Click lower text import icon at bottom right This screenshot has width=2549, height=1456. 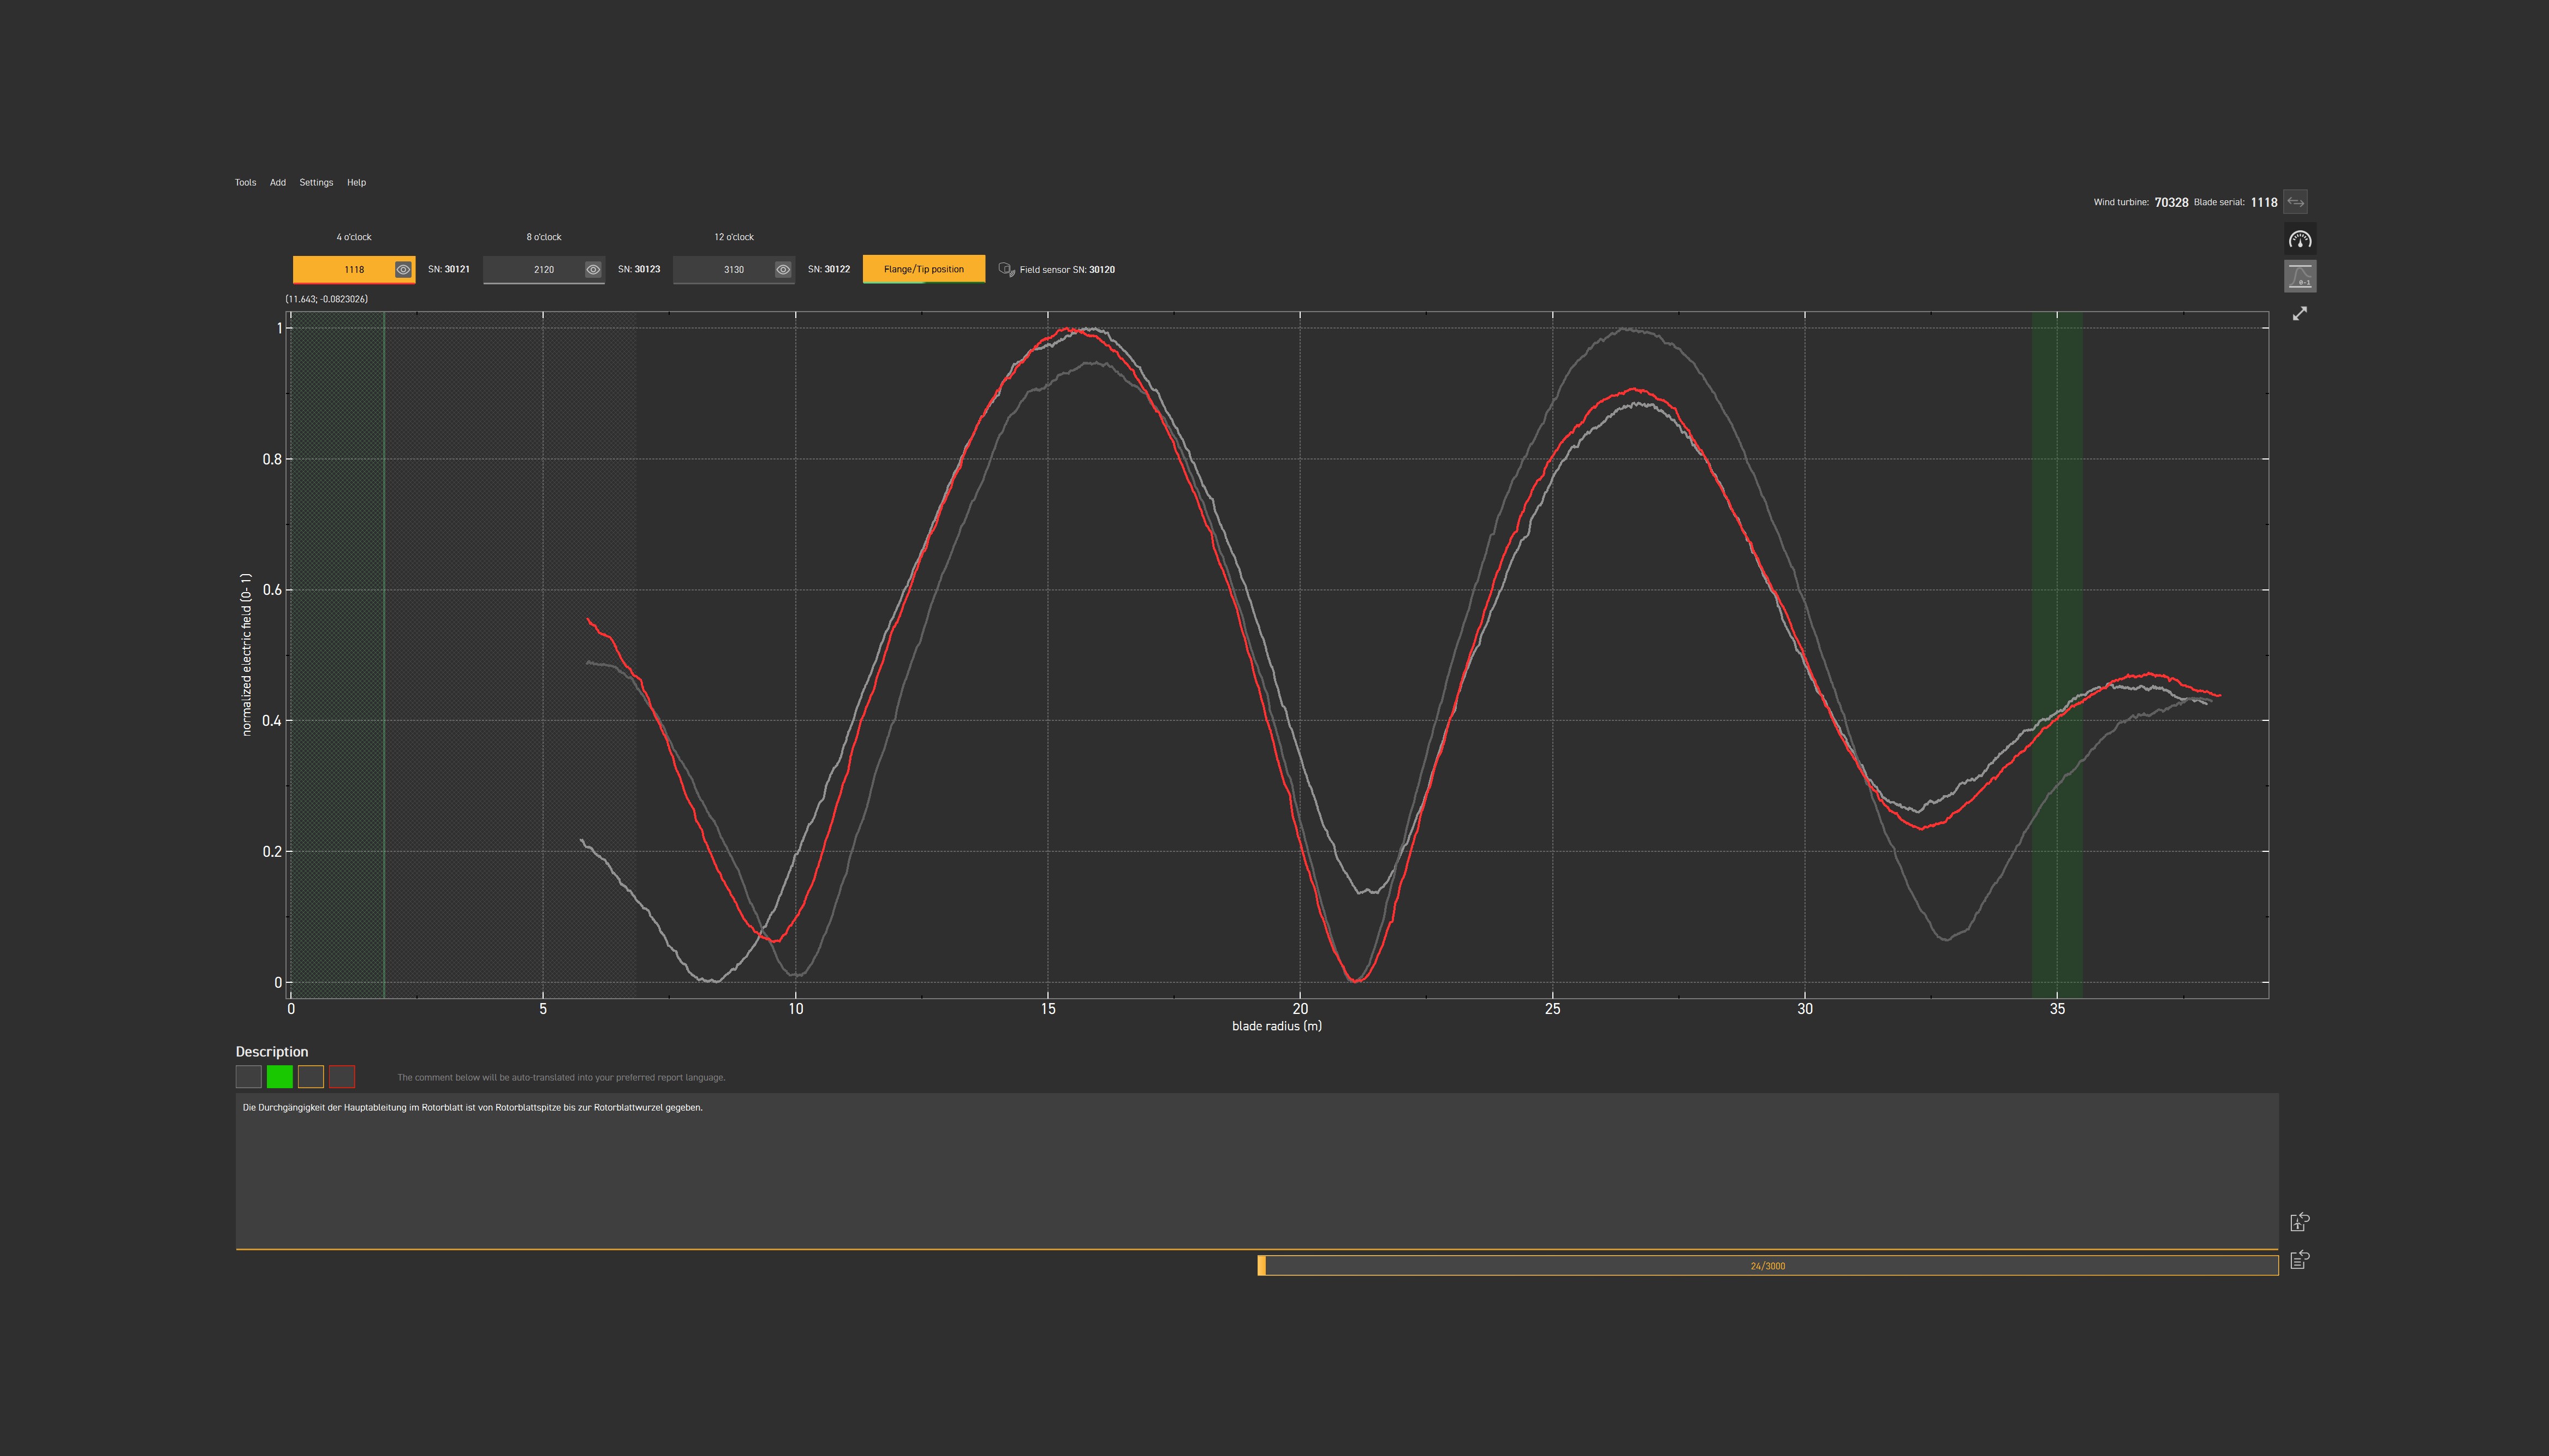(2299, 1260)
